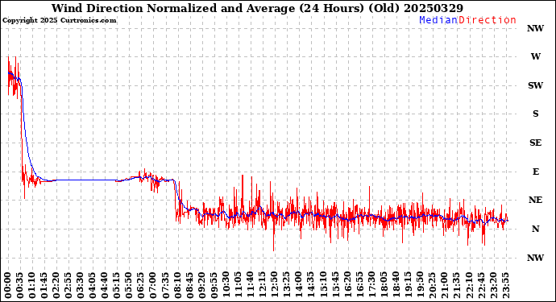Click the 'E' axis label

click(x=535, y=172)
